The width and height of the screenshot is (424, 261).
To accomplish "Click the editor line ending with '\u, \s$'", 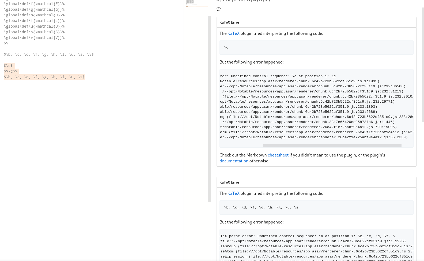I will tap(44, 77).
